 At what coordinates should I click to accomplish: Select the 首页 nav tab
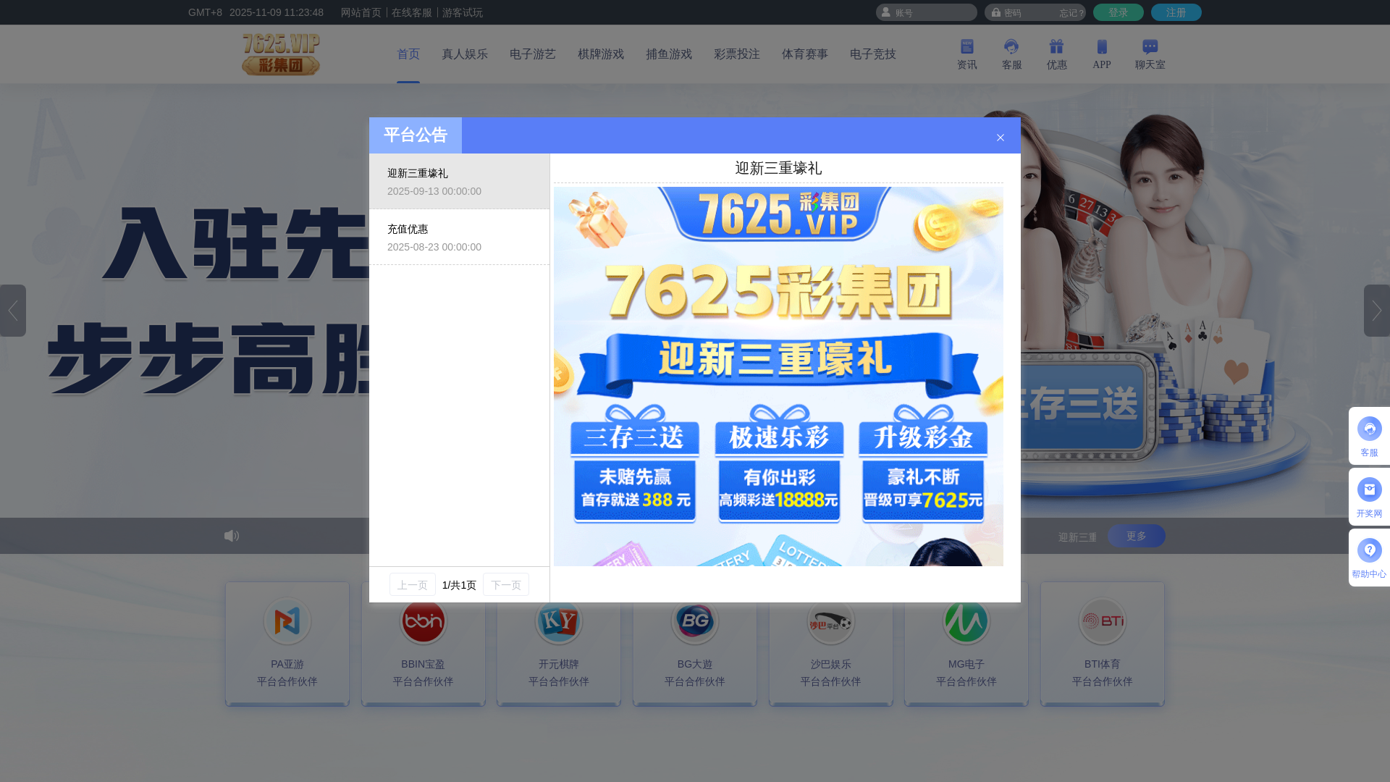(x=408, y=54)
